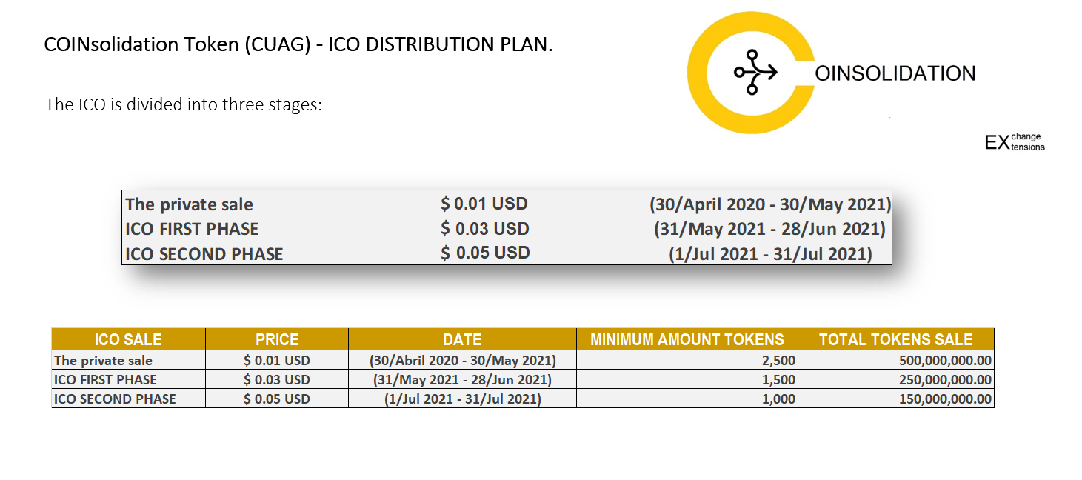Select the MINIMUM AMOUNT TOKENS header

(x=687, y=340)
